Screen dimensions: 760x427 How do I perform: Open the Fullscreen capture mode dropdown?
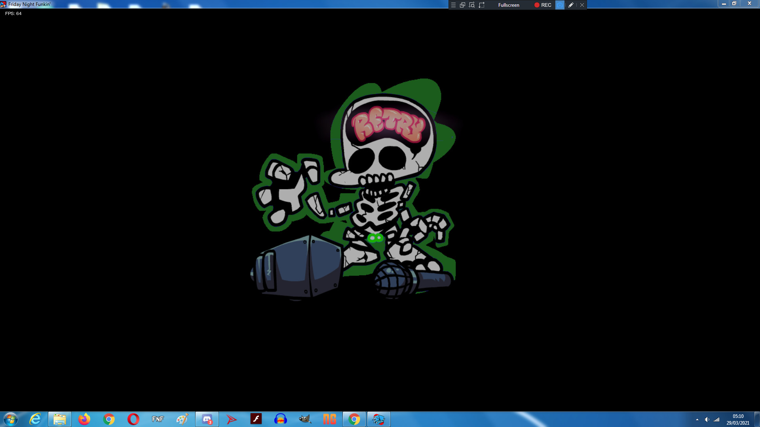click(509, 5)
